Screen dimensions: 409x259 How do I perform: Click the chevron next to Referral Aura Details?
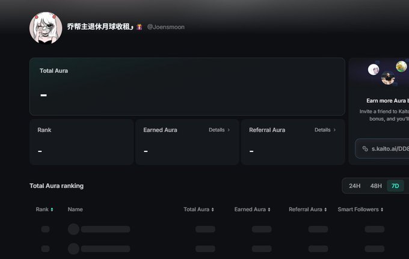(x=334, y=130)
